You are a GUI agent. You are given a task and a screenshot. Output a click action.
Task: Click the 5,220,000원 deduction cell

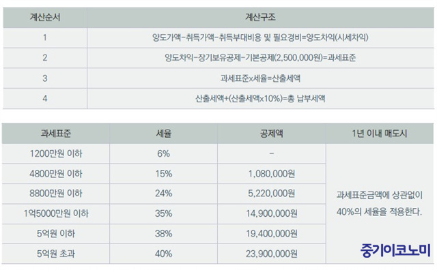pyautogui.click(x=272, y=194)
